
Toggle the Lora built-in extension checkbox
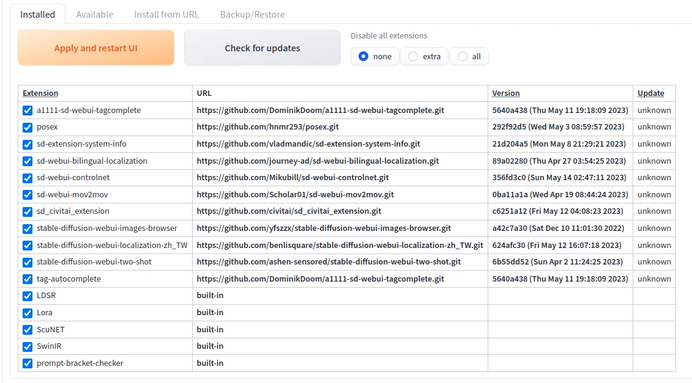coord(28,313)
